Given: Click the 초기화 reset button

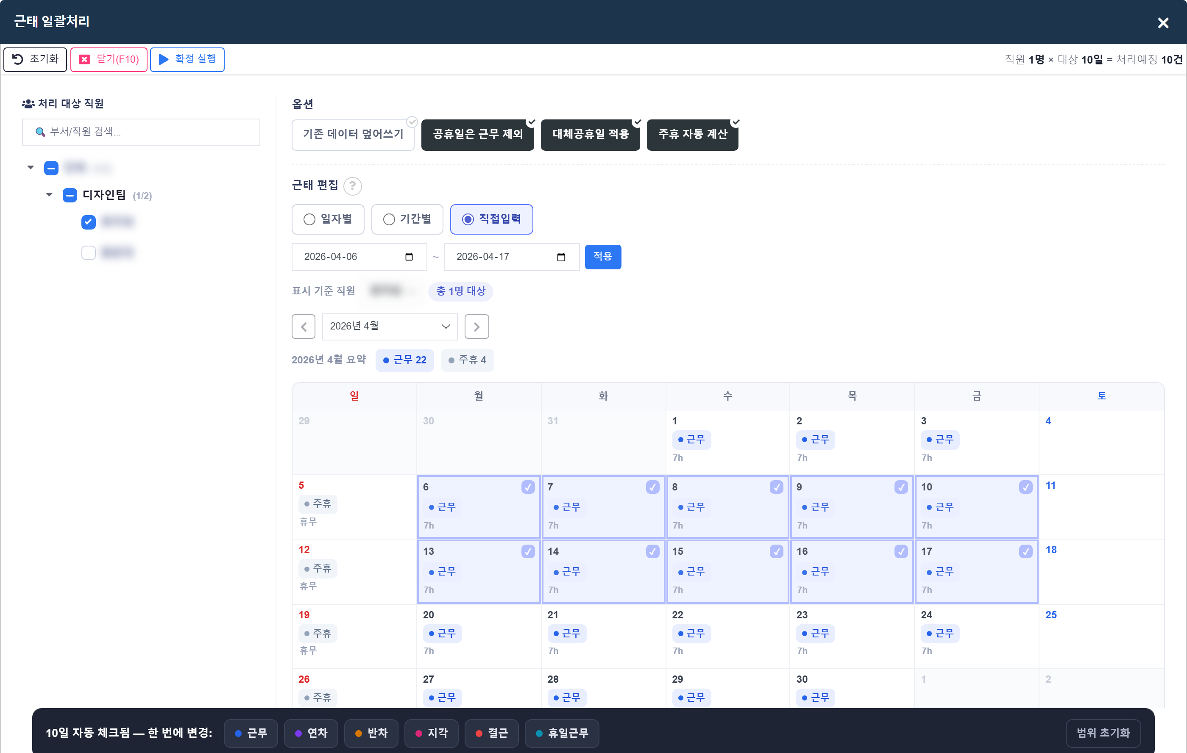Looking at the screenshot, I should pyautogui.click(x=35, y=59).
